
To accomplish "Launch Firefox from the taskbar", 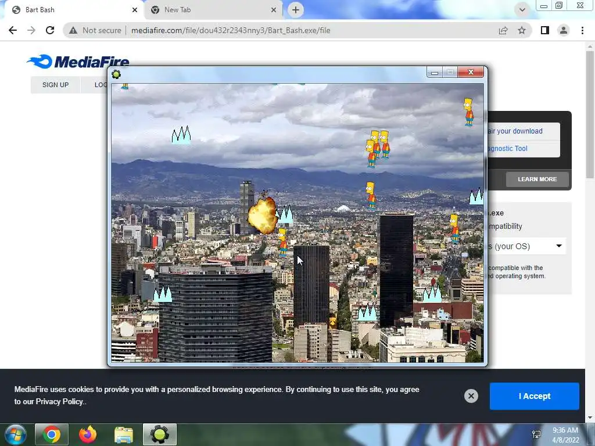I will tap(88, 434).
